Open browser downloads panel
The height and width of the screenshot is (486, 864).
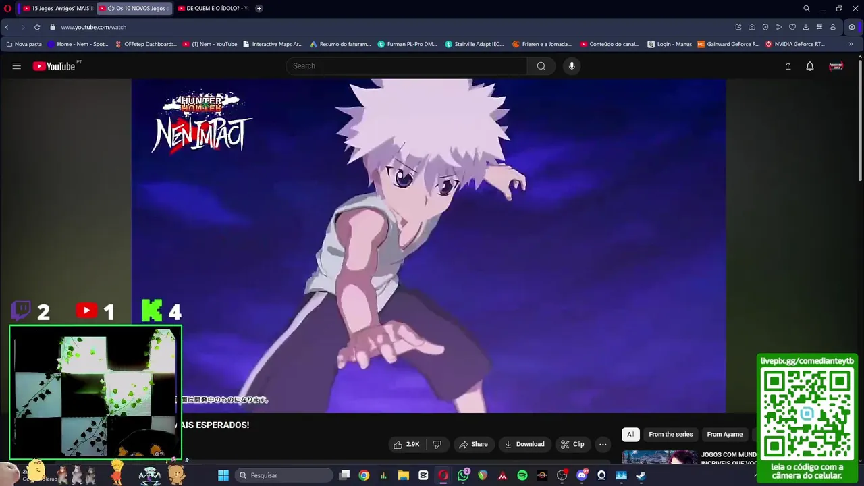(x=806, y=27)
